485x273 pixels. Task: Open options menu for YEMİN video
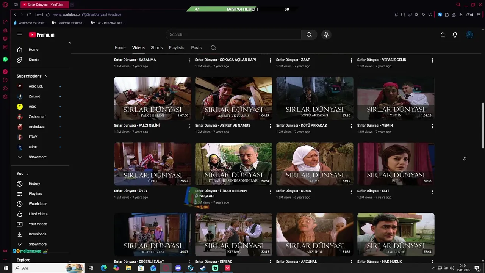click(x=432, y=126)
